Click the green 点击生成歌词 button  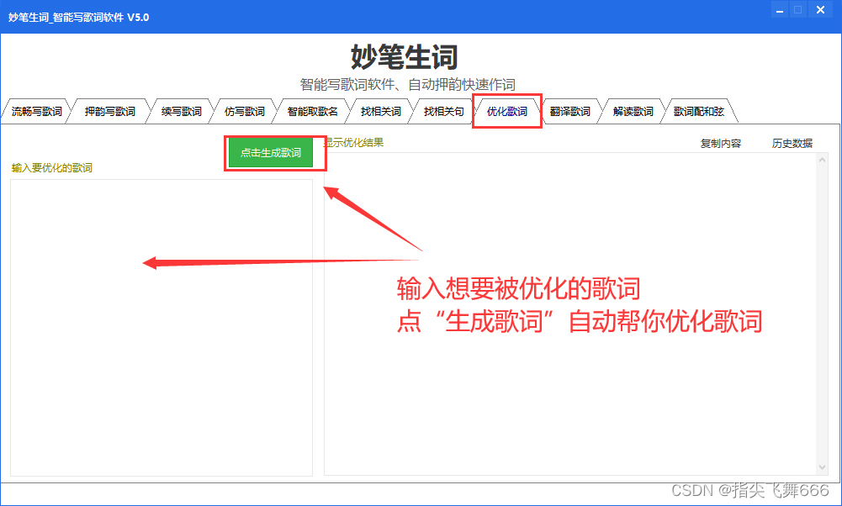pos(271,153)
